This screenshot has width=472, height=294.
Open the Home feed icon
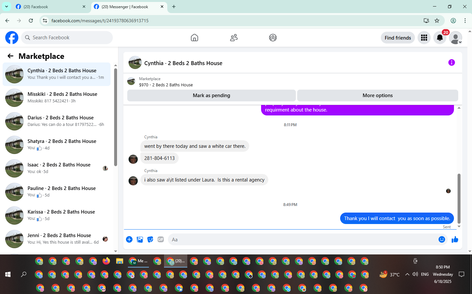coord(195,38)
